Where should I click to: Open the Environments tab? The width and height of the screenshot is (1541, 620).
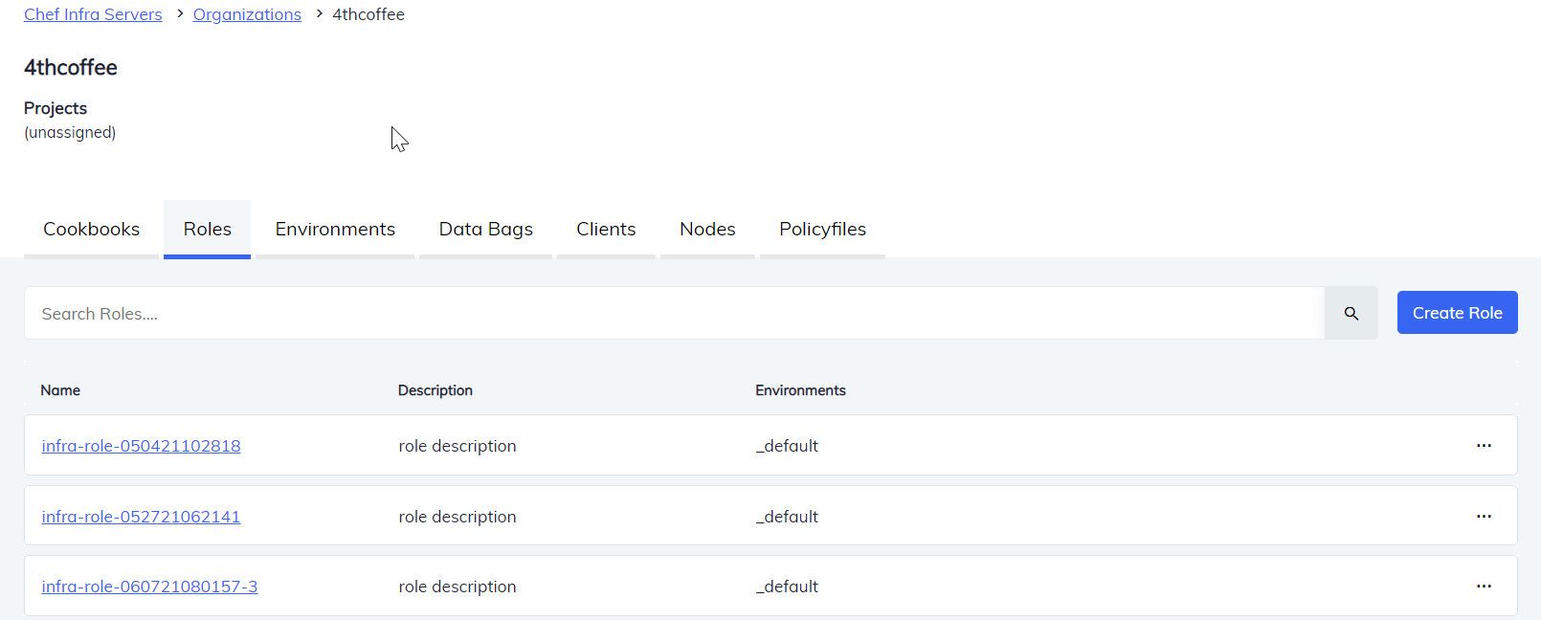coord(335,230)
